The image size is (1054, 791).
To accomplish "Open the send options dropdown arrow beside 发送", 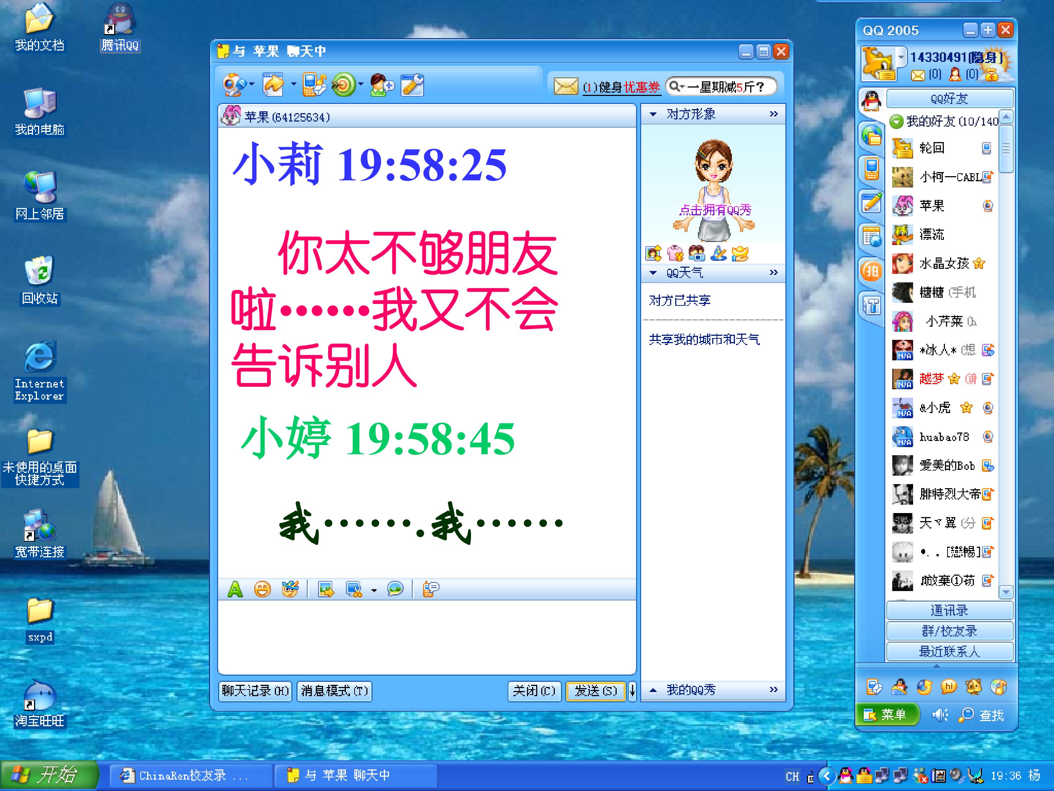I will click(x=632, y=691).
